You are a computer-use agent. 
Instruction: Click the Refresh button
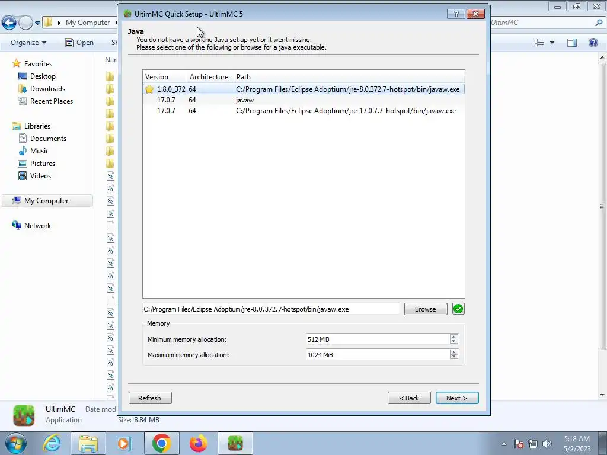(150, 398)
